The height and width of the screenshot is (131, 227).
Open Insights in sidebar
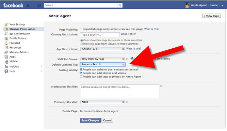tap(14, 67)
